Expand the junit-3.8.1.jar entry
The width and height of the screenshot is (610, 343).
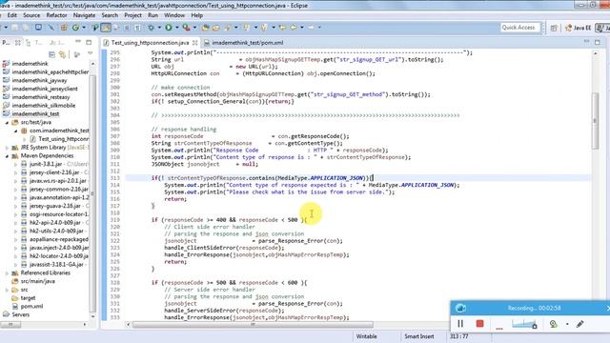(x=16, y=164)
